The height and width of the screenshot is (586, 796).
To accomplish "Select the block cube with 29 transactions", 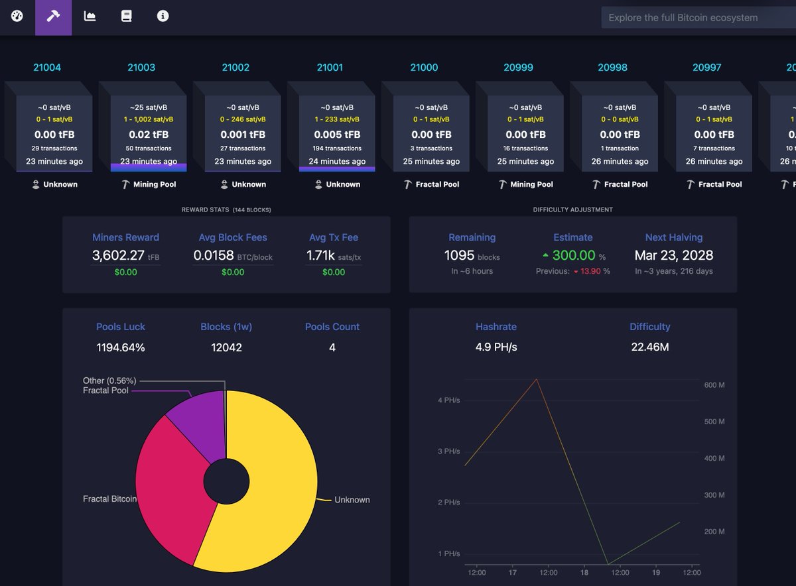I will (x=54, y=134).
